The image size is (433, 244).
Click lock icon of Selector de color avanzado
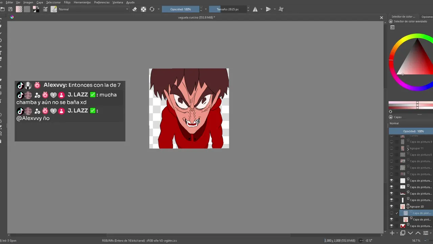point(391,21)
